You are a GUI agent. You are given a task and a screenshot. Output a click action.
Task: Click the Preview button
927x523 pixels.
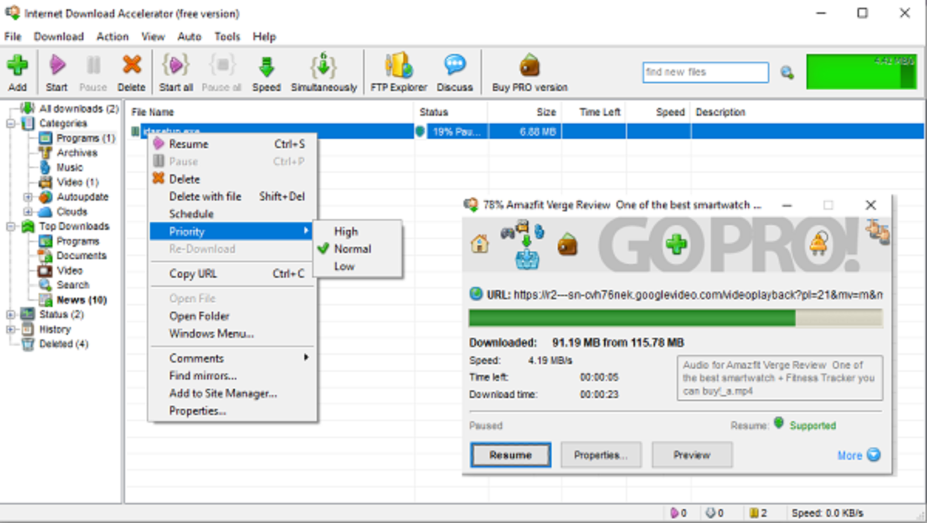[692, 455]
